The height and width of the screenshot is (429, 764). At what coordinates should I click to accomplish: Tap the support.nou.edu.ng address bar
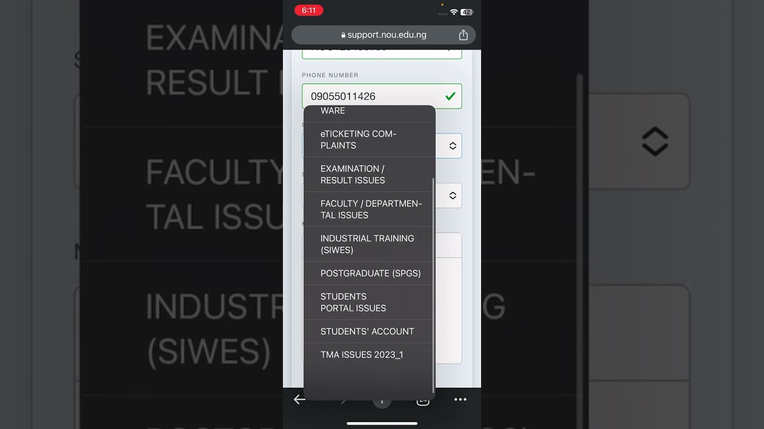pyautogui.click(x=383, y=35)
